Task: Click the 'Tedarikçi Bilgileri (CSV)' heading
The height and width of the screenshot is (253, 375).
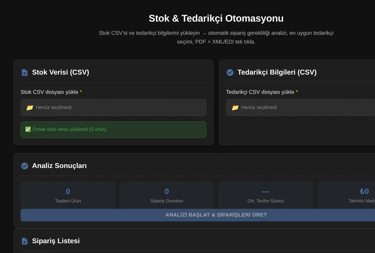Action: (277, 72)
